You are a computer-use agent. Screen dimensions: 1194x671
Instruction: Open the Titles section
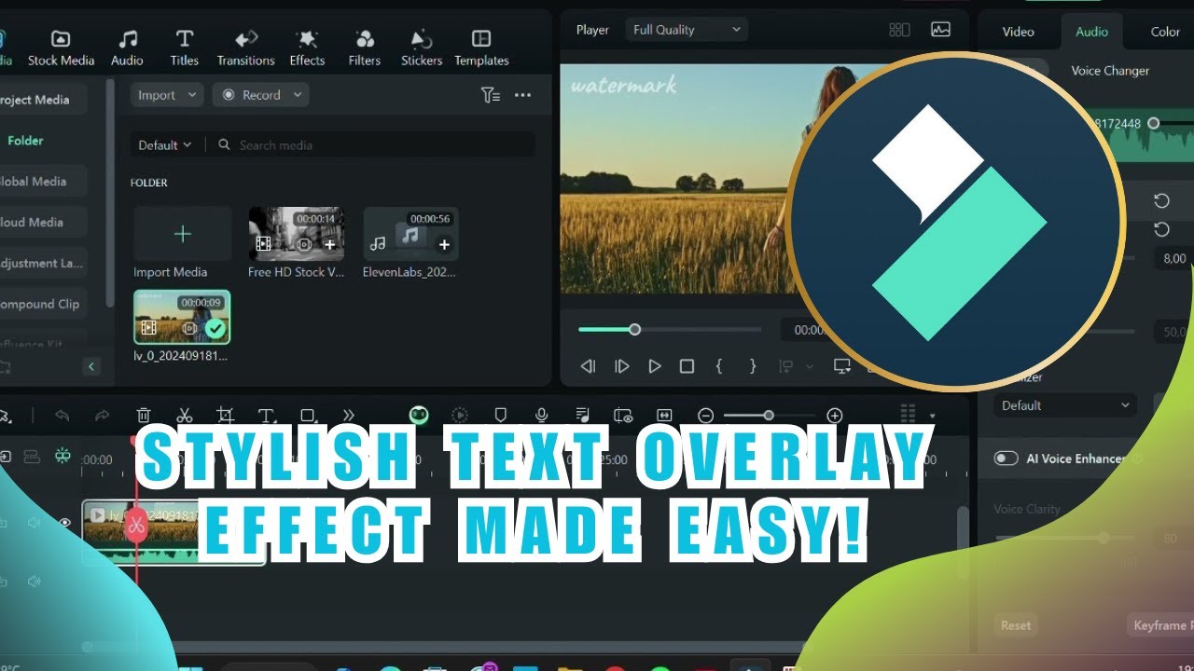185,48
